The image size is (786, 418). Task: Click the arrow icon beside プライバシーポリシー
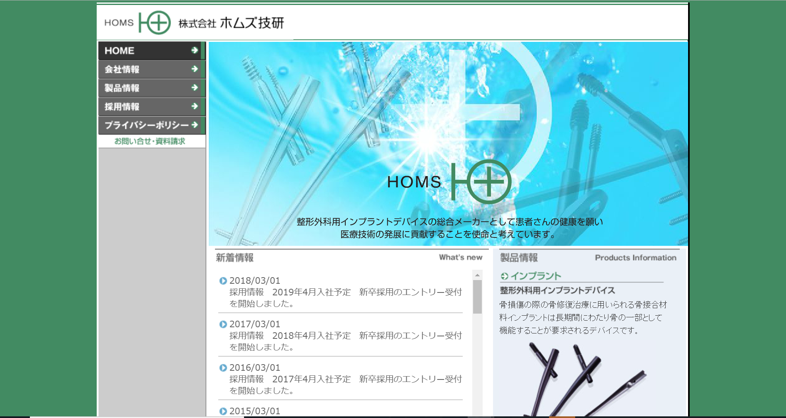[195, 125]
